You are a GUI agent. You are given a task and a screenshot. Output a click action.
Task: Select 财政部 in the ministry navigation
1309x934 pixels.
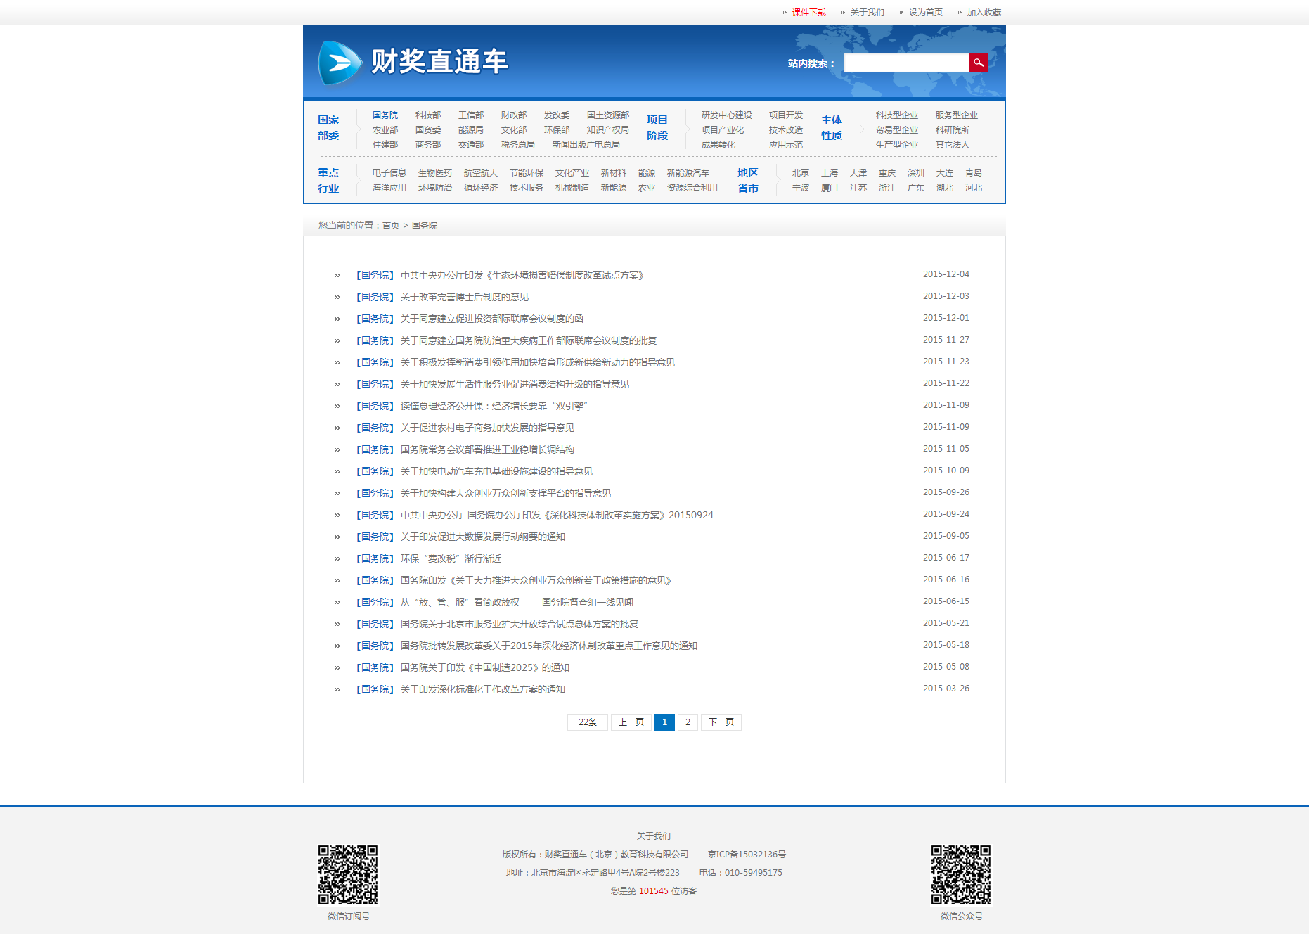[513, 115]
